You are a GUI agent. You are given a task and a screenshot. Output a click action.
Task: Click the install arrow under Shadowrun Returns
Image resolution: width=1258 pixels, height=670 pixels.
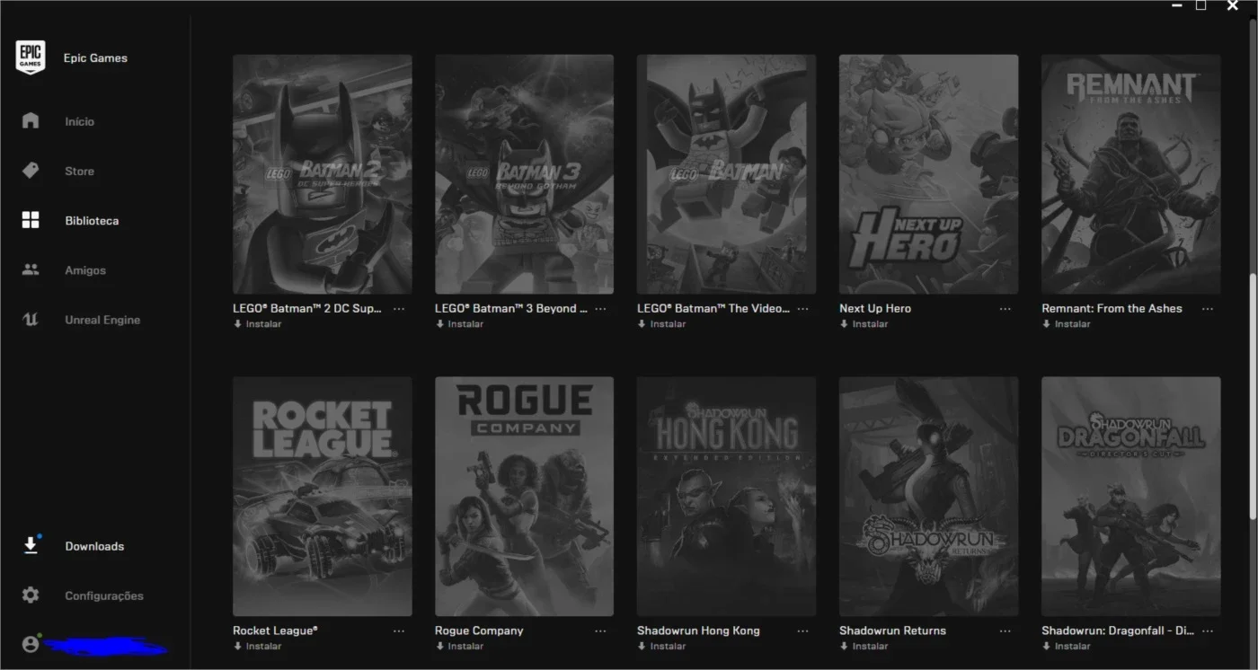pos(844,646)
